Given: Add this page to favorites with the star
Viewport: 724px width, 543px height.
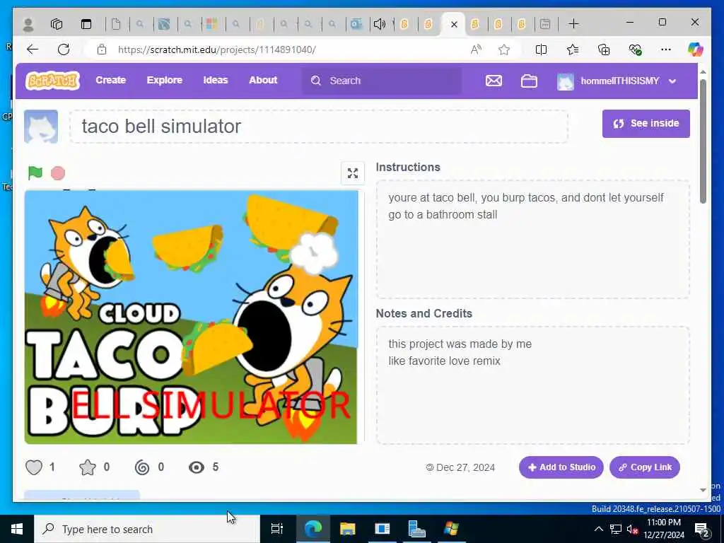Looking at the screenshot, I should (x=504, y=49).
